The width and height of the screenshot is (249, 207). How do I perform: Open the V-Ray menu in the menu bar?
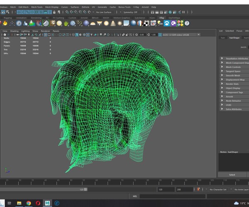coord(136,7)
